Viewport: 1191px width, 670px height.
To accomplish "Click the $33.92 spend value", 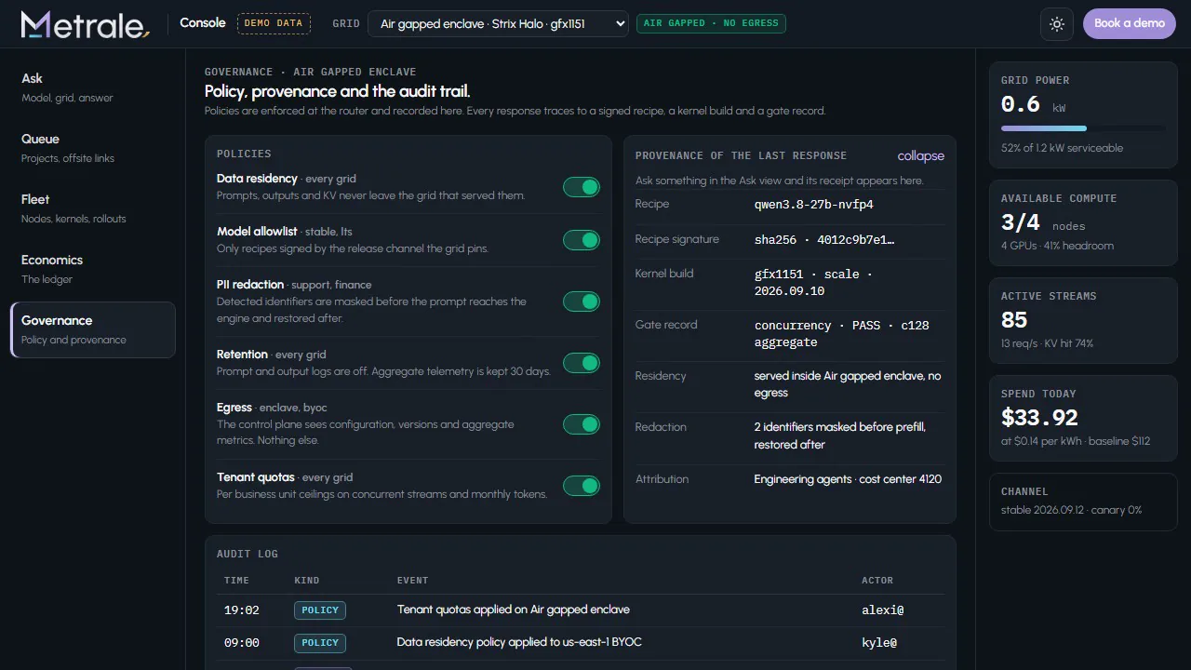I will pyautogui.click(x=1039, y=418).
